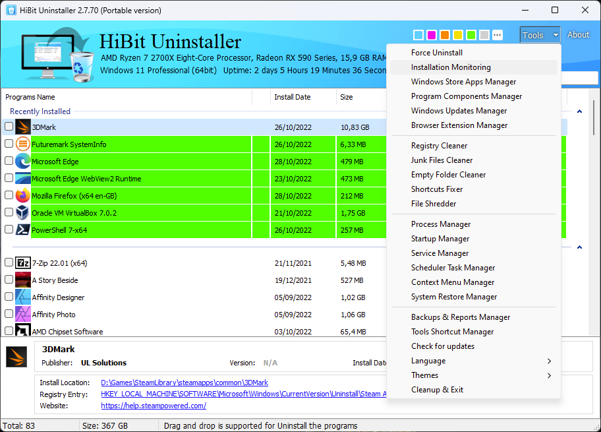The image size is (601, 432).
Task: Click the Mozilla Firefox icon
Action: point(22,196)
